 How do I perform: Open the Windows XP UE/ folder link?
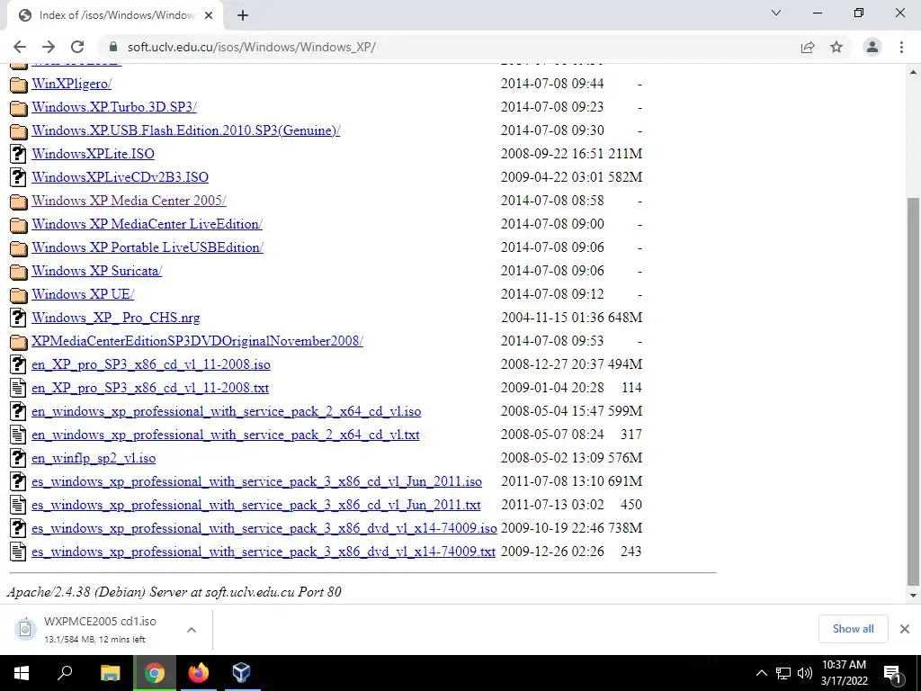click(83, 294)
